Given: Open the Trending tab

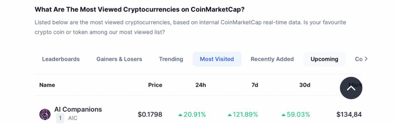Looking at the screenshot, I should [x=171, y=59].
